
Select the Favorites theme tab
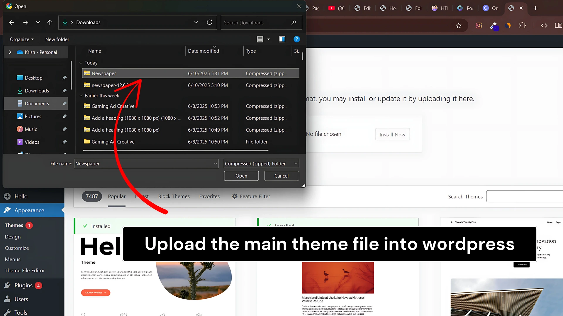coord(209,196)
